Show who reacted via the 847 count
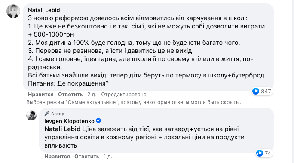 coord(266,91)
